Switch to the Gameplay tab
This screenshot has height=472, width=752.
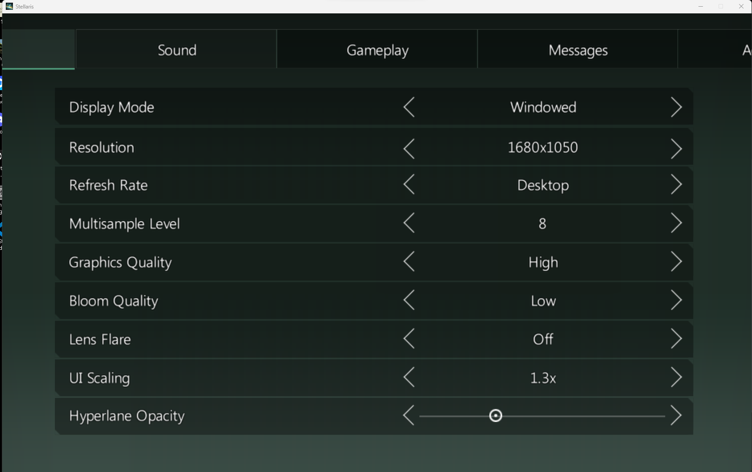[x=377, y=50]
